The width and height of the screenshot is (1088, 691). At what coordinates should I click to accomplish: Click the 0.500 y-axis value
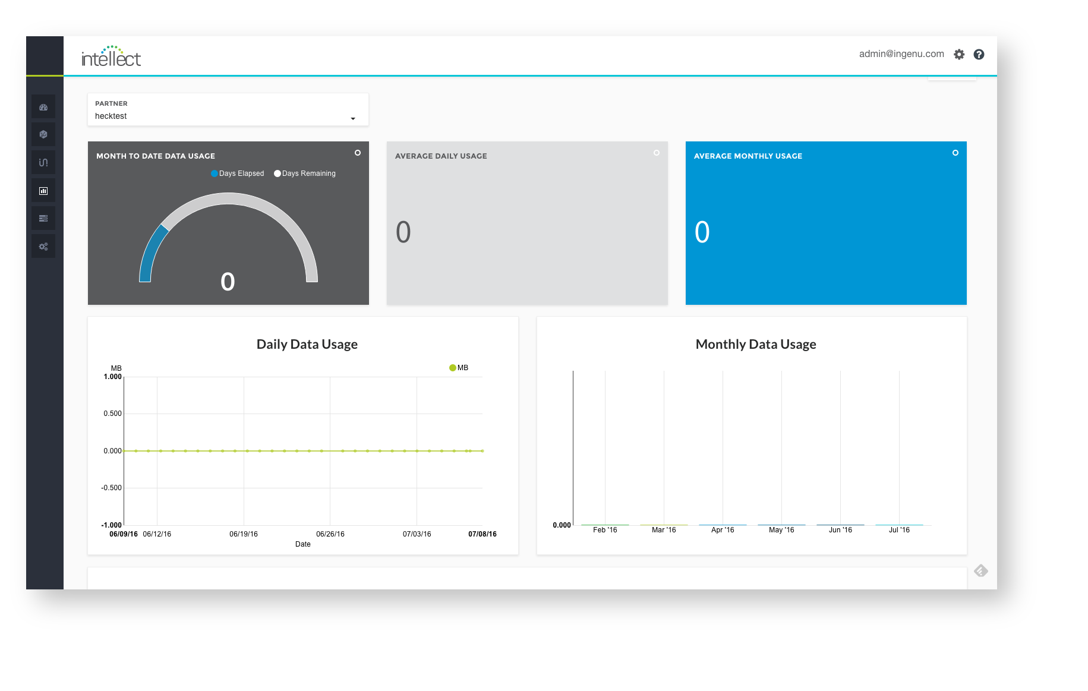point(112,414)
